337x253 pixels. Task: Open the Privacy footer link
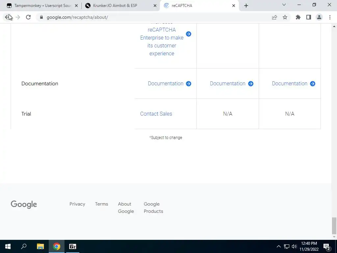point(77,204)
